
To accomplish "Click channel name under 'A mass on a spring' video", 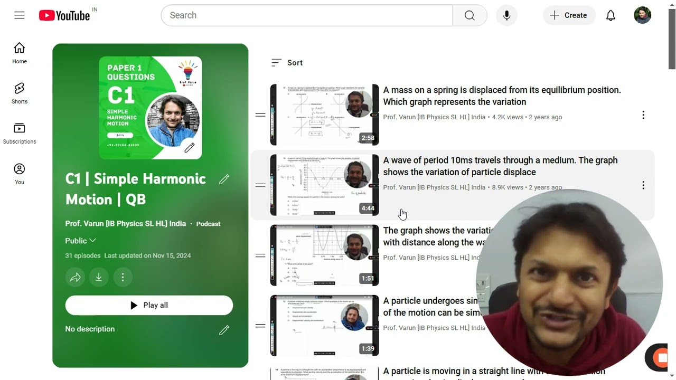I will pos(434,117).
